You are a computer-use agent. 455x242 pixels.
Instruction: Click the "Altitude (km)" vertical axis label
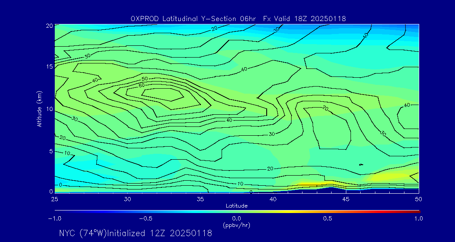(x=40, y=109)
